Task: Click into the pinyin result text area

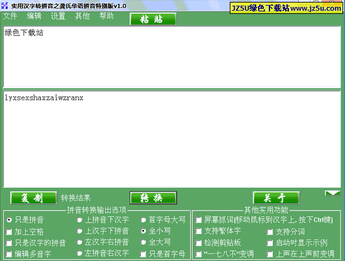Action: (x=172, y=139)
